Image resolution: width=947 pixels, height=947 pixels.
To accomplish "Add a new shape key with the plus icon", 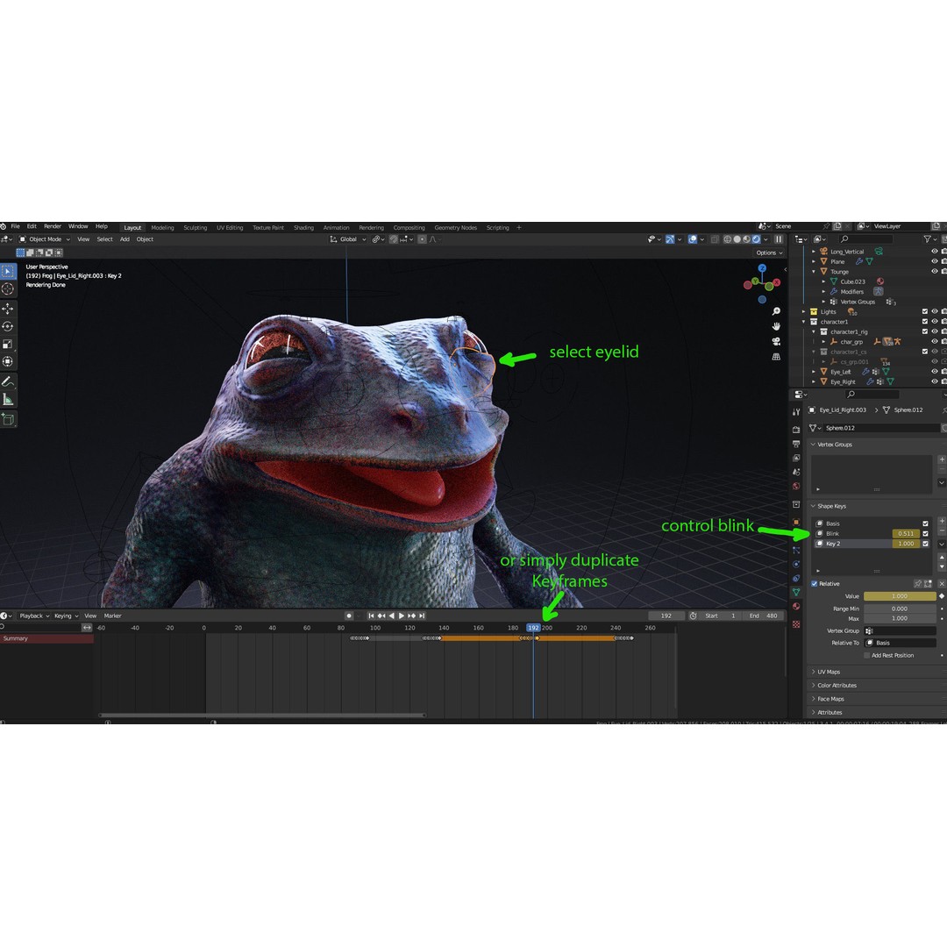I will pyautogui.click(x=942, y=521).
